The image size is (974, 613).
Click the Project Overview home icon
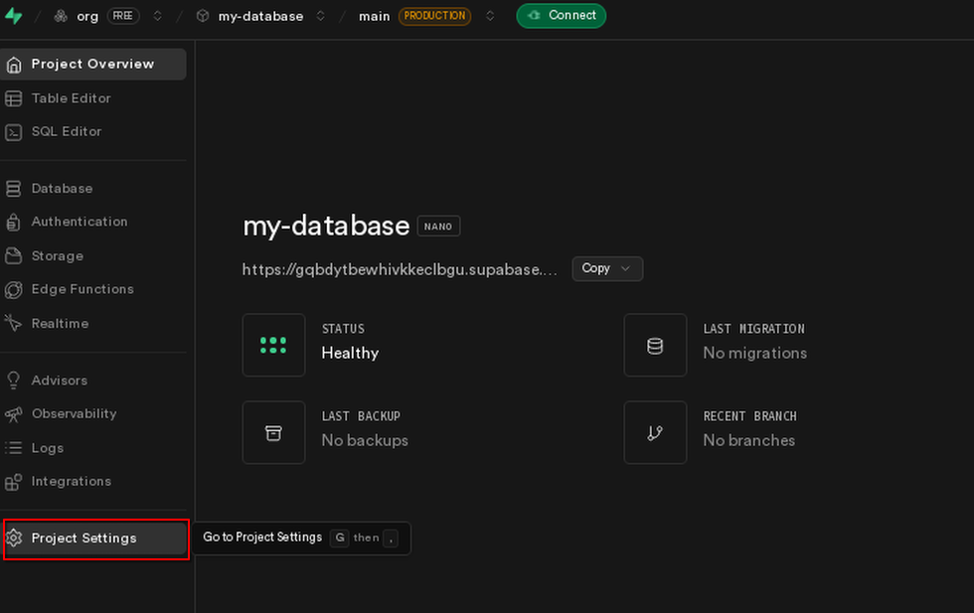(14, 64)
